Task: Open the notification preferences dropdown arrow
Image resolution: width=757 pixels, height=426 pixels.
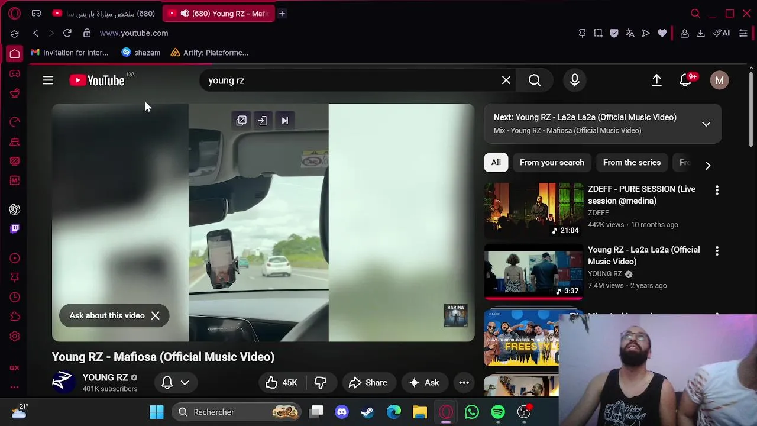Action: [x=185, y=383]
